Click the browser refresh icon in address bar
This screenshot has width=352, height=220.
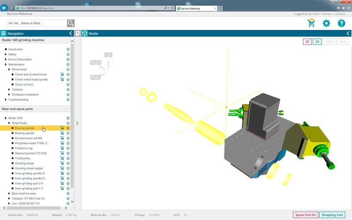pos(172,8)
